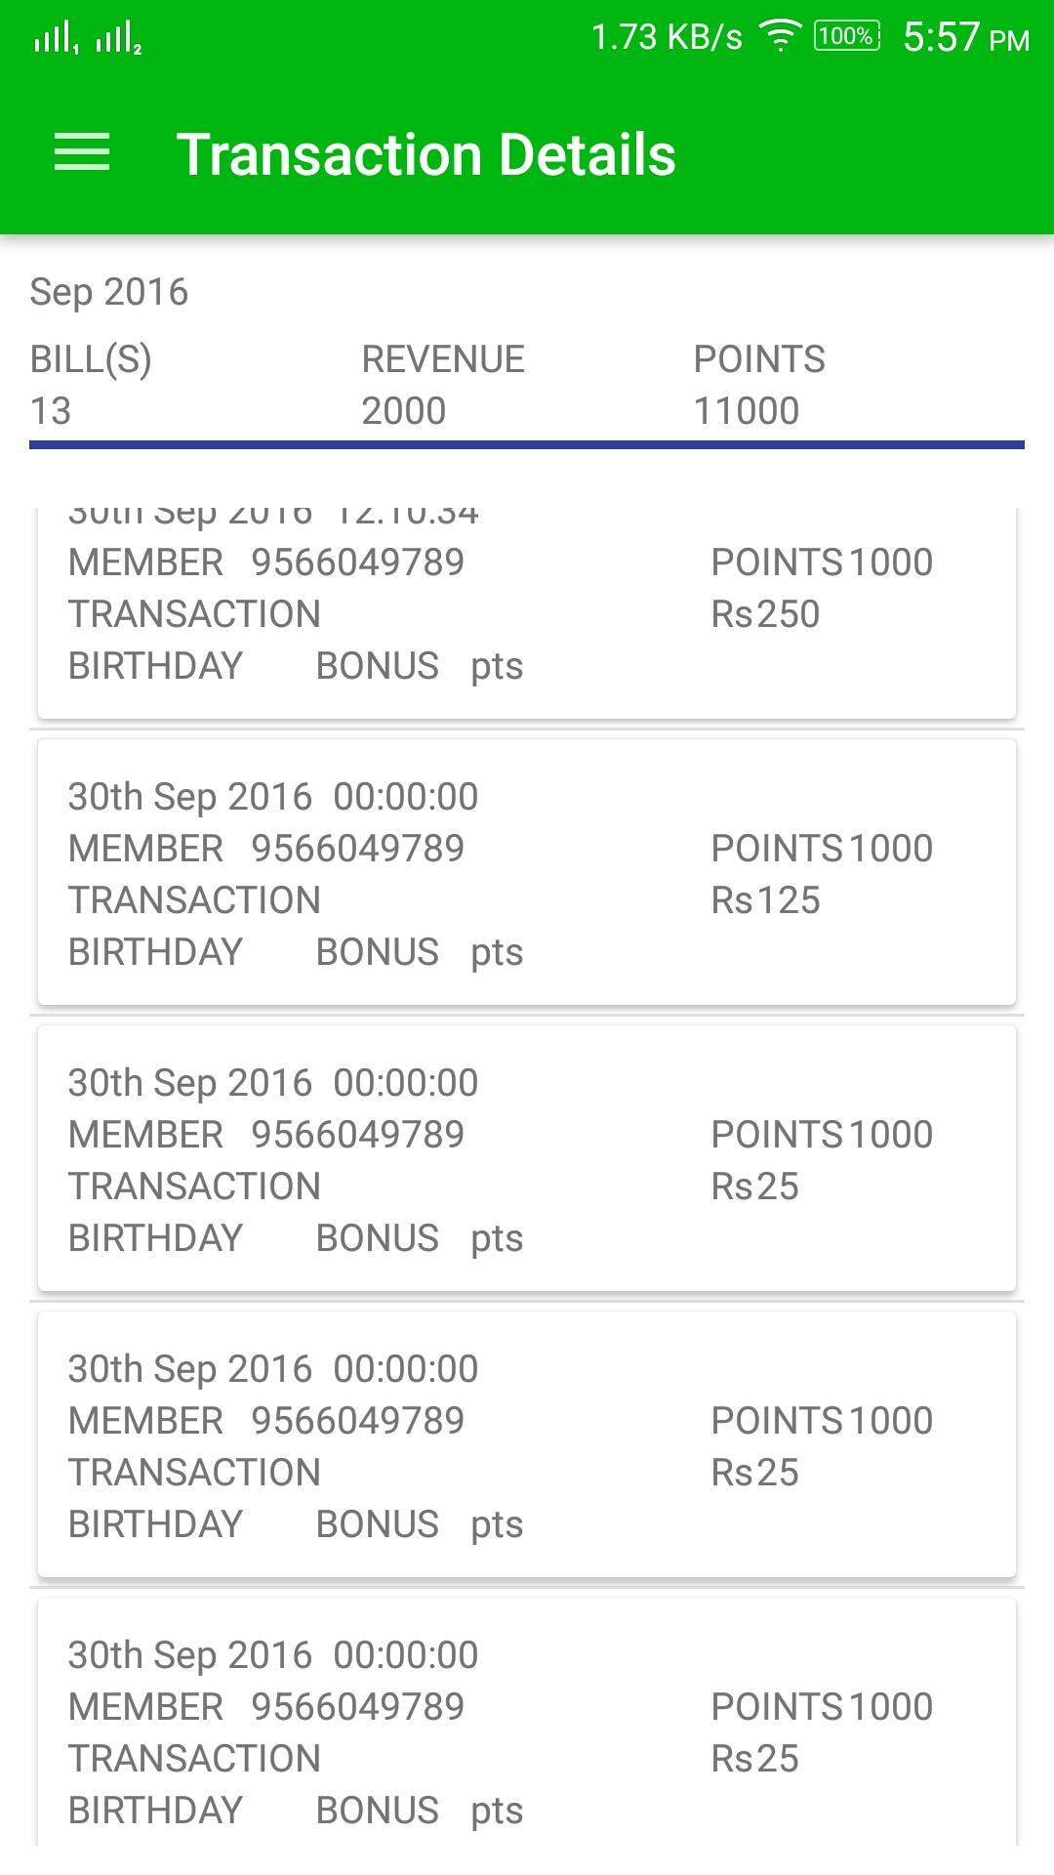The height and width of the screenshot is (1875, 1054).
Task: Tap the first SIM signal strength icon
Action: click(55, 39)
